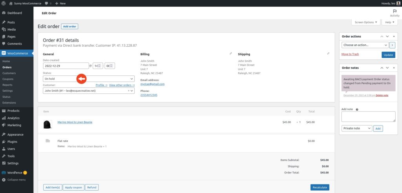
Task: Click the Wordfence shield icon
Action: tap(4, 173)
